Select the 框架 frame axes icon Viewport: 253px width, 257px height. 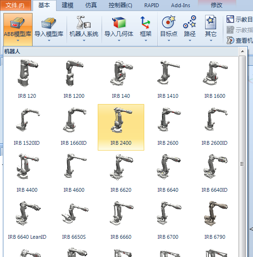coord(145,22)
